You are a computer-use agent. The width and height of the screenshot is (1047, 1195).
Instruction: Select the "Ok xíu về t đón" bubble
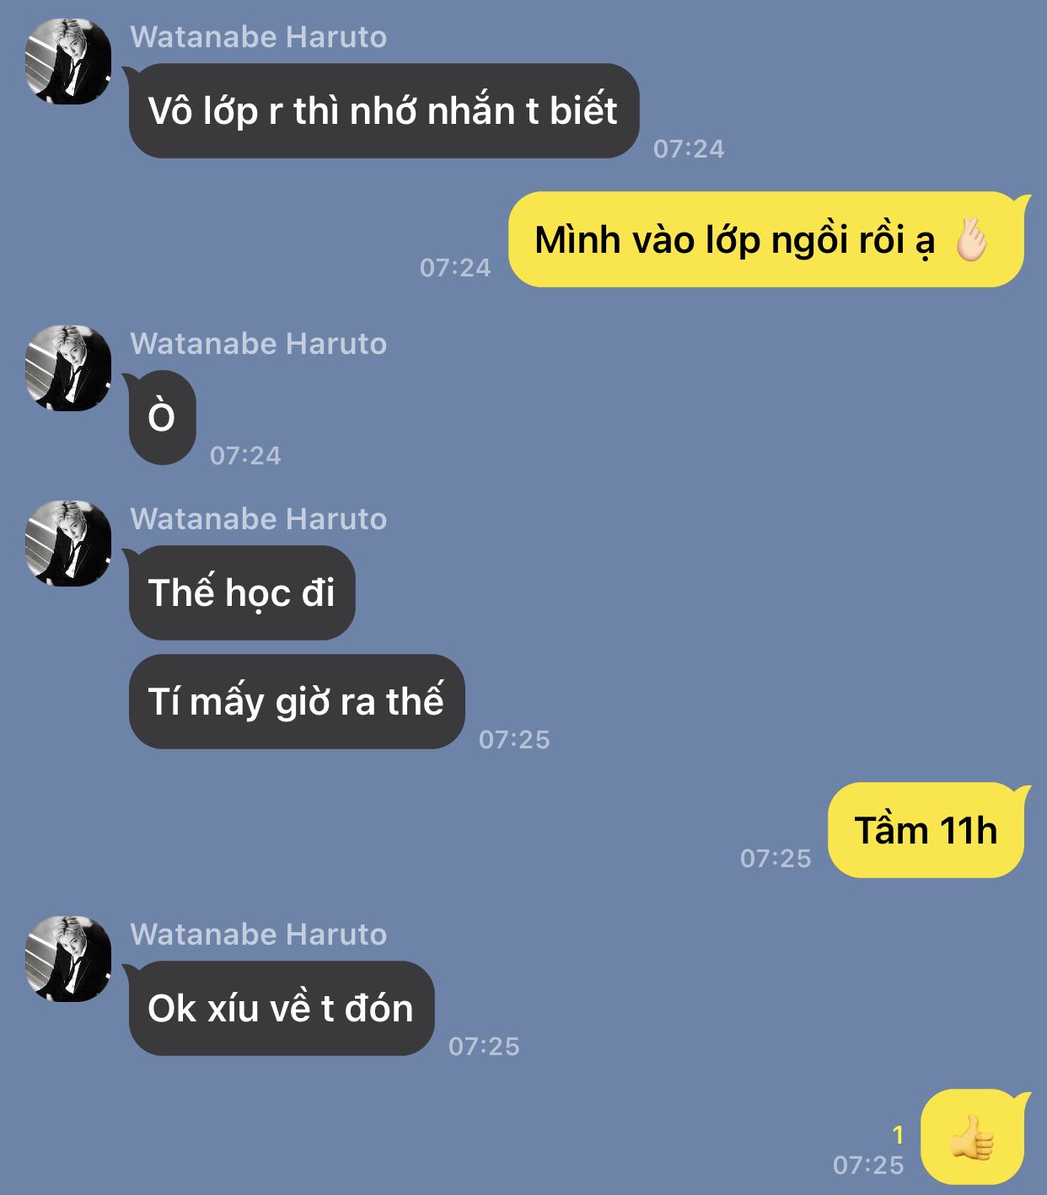[282, 1008]
